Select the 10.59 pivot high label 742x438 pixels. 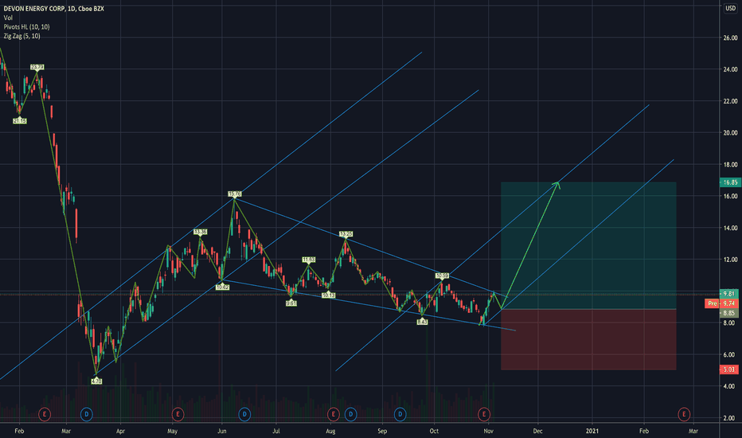[x=442, y=276]
